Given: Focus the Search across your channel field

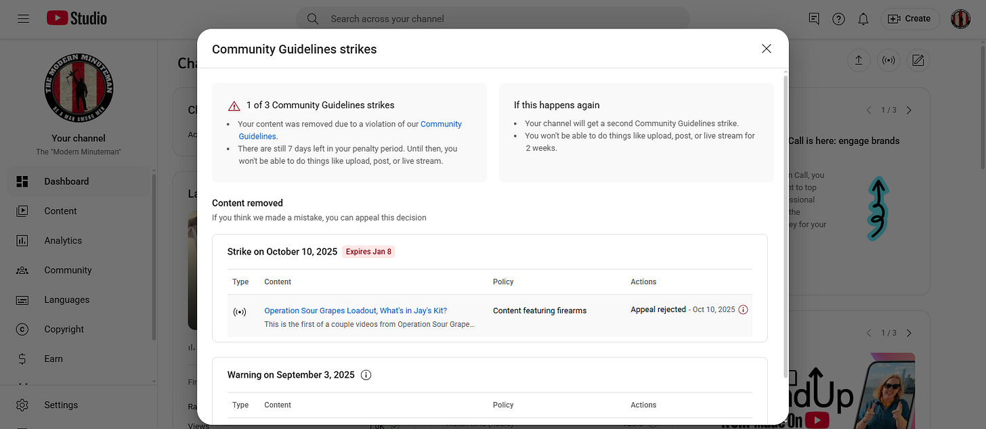Looking at the screenshot, I should pos(493,19).
